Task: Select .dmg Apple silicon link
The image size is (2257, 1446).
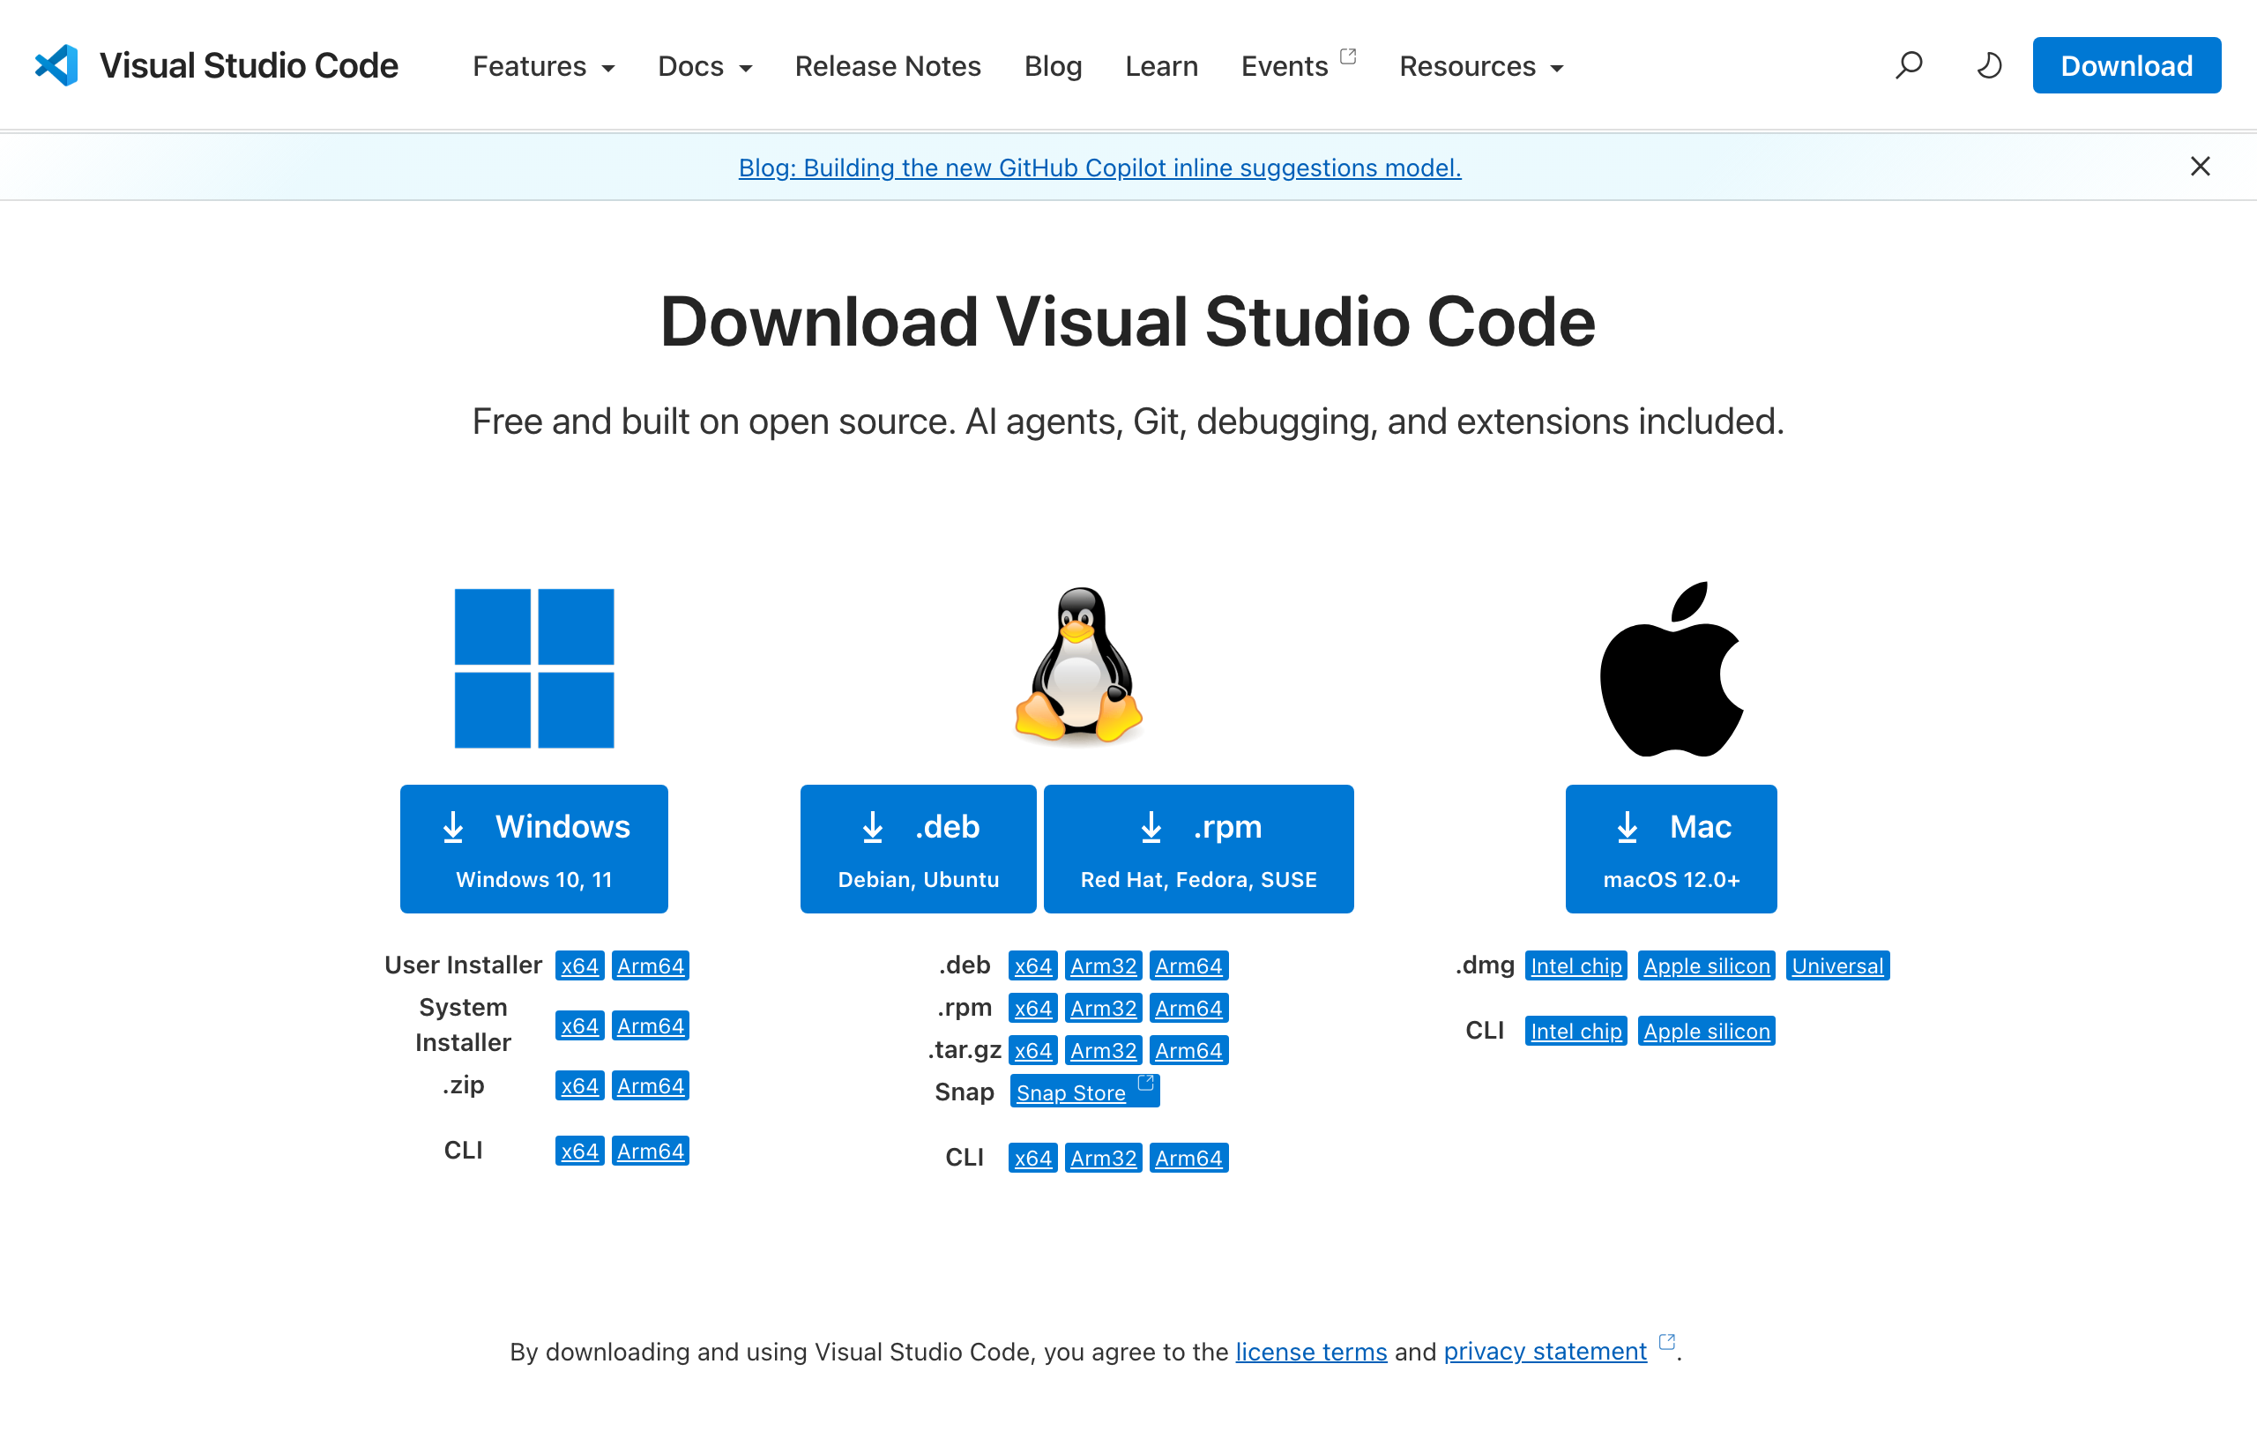Action: [x=1707, y=965]
